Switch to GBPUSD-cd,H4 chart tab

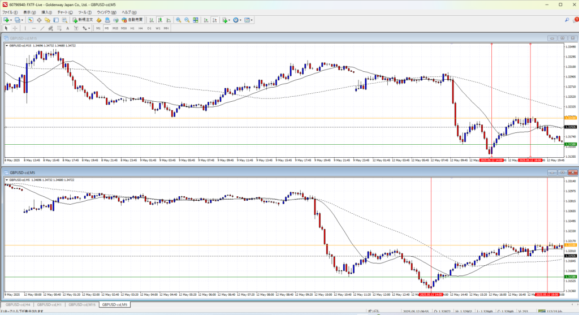19,304
